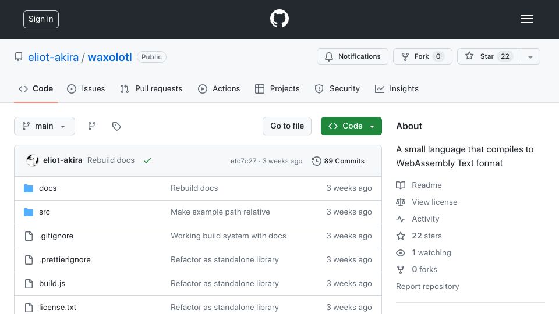The image size is (559, 314).
Task: Click the src folder icon
Action: (x=29, y=212)
